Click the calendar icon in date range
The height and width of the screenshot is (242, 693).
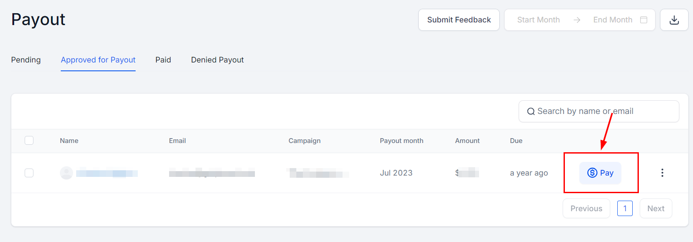point(644,20)
